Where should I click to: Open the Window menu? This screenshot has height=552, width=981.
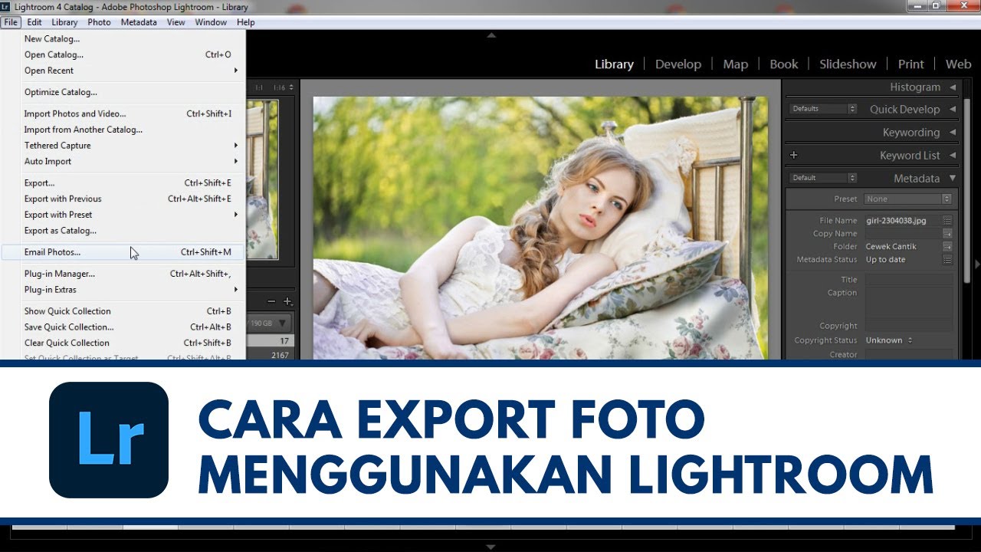tap(211, 22)
